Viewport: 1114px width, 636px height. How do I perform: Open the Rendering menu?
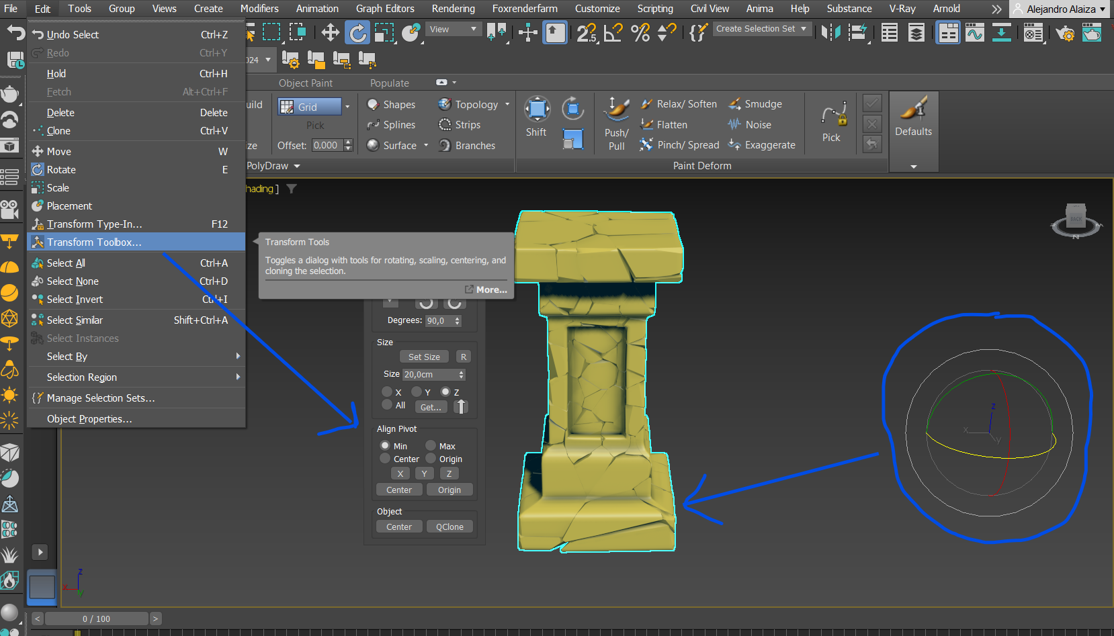[x=453, y=9]
